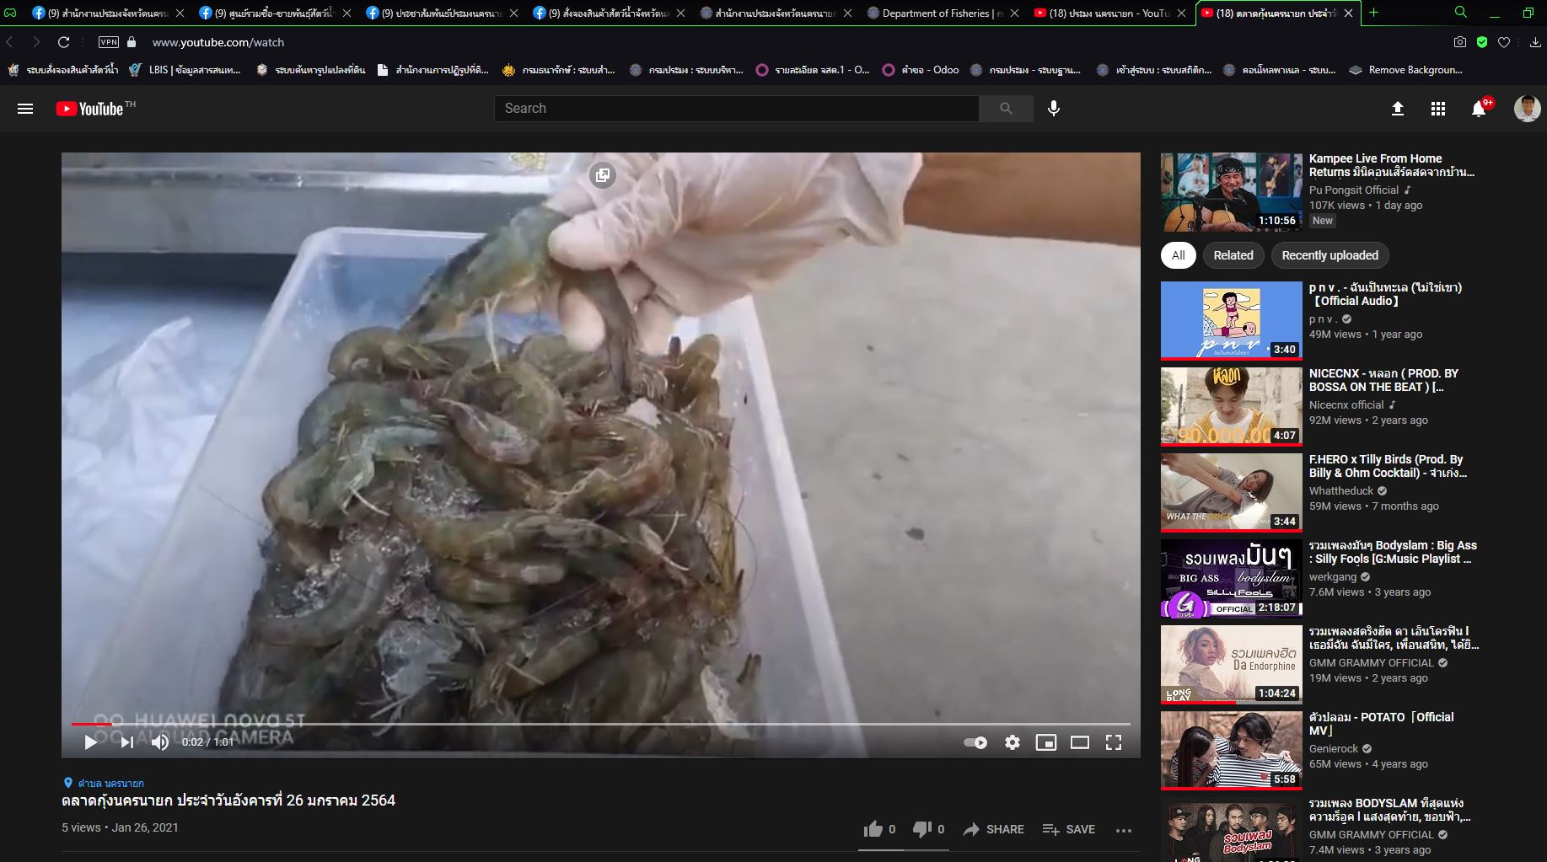Open YouTube apps grid icon

1438,109
